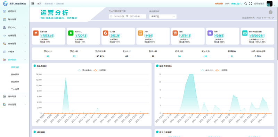Click the 预约中心 sidebar icon
This screenshot has height=137, width=278.
(5, 28)
